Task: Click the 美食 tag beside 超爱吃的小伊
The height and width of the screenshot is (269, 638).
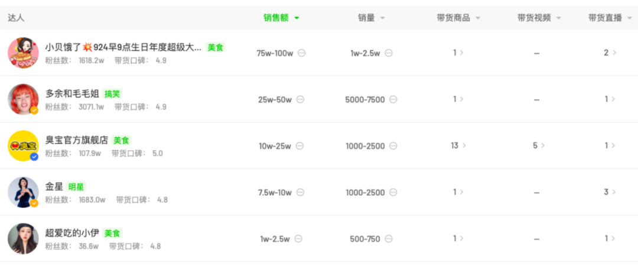Action: click(x=112, y=233)
